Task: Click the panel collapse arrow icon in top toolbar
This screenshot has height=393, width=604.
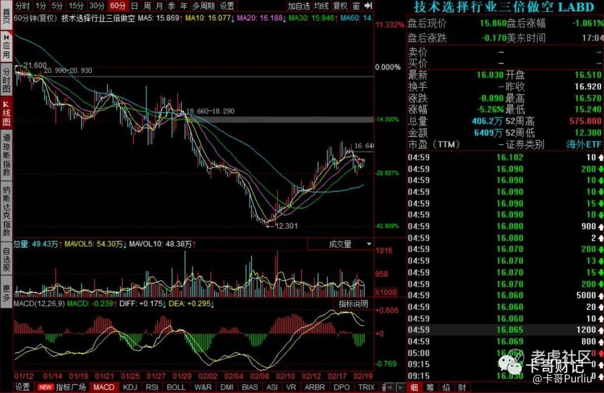Action: pyautogui.click(x=368, y=6)
